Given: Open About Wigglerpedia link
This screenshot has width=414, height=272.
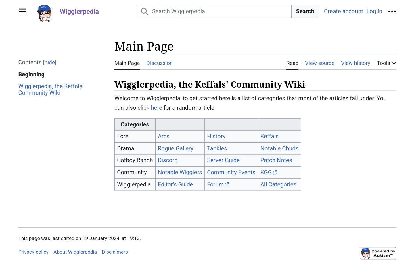Looking at the screenshot, I should pyautogui.click(x=75, y=252).
